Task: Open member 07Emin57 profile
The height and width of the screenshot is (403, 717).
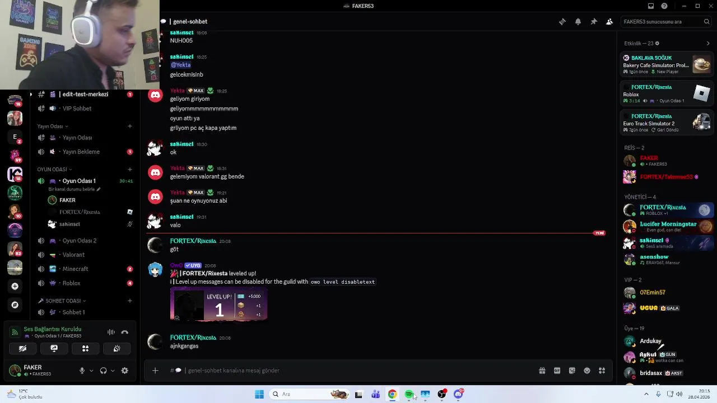Action: coord(667,293)
